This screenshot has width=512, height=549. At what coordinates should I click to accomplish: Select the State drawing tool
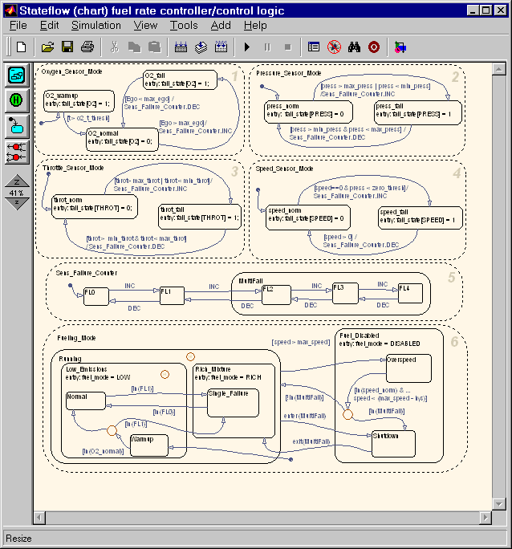(16, 75)
